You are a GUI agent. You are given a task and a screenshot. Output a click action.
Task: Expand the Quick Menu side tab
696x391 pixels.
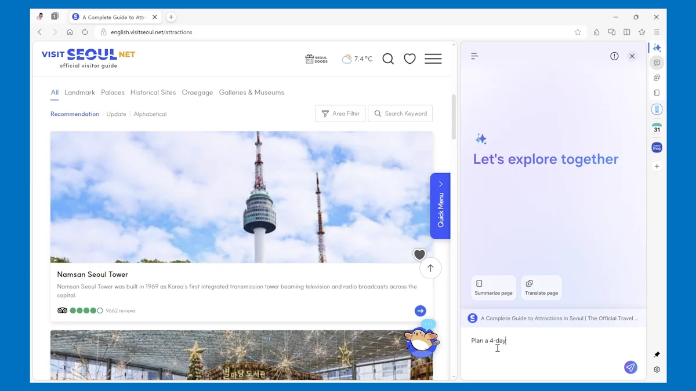pyautogui.click(x=440, y=206)
